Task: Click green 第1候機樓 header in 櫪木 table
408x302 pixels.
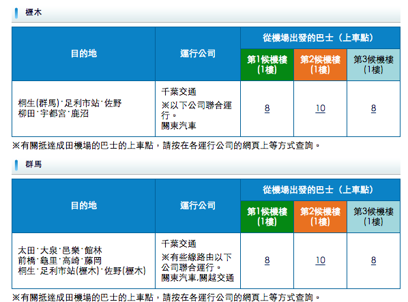Action: pyautogui.click(x=267, y=65)
